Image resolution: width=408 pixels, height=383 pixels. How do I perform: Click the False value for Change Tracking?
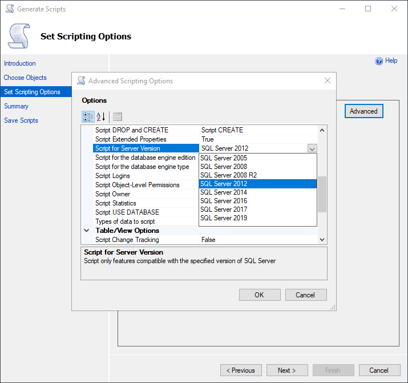tap(258, 240)
